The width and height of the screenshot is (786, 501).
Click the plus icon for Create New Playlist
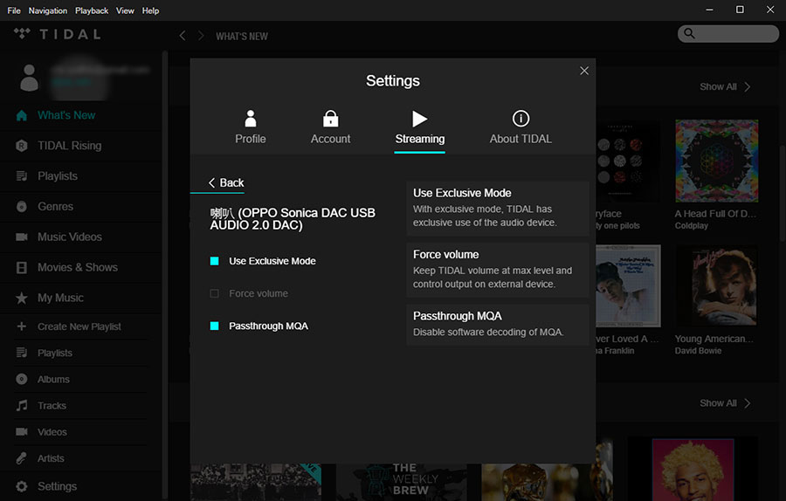click(x=22, y=326)
